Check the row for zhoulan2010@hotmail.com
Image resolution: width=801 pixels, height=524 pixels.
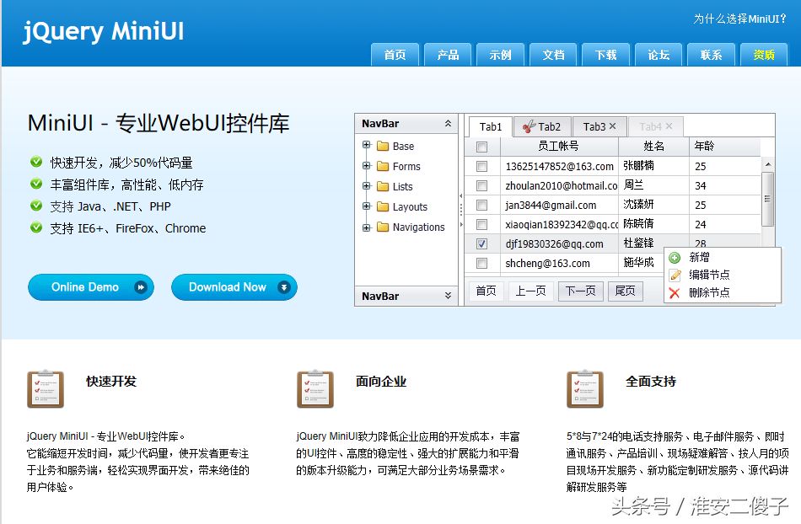point(481,185)
